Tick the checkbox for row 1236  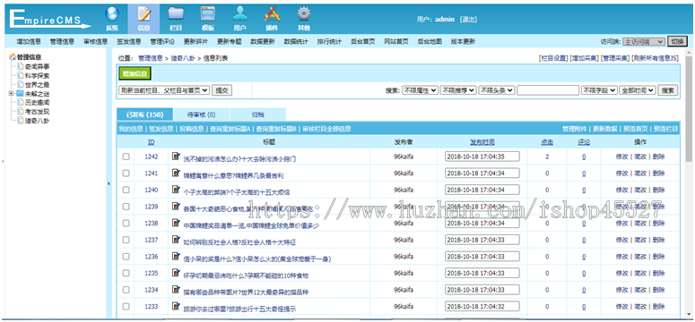(x=126, y=257)
